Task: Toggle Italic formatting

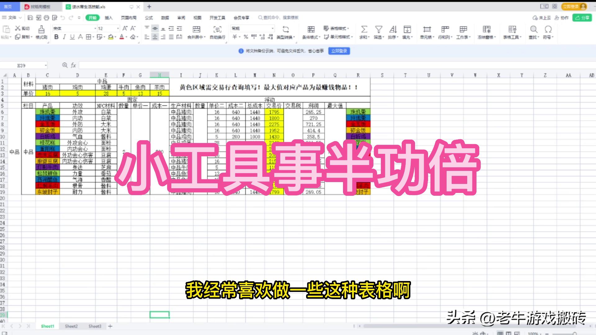Action: point(64,36)
